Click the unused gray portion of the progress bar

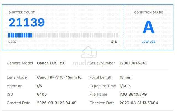(75, 35)
